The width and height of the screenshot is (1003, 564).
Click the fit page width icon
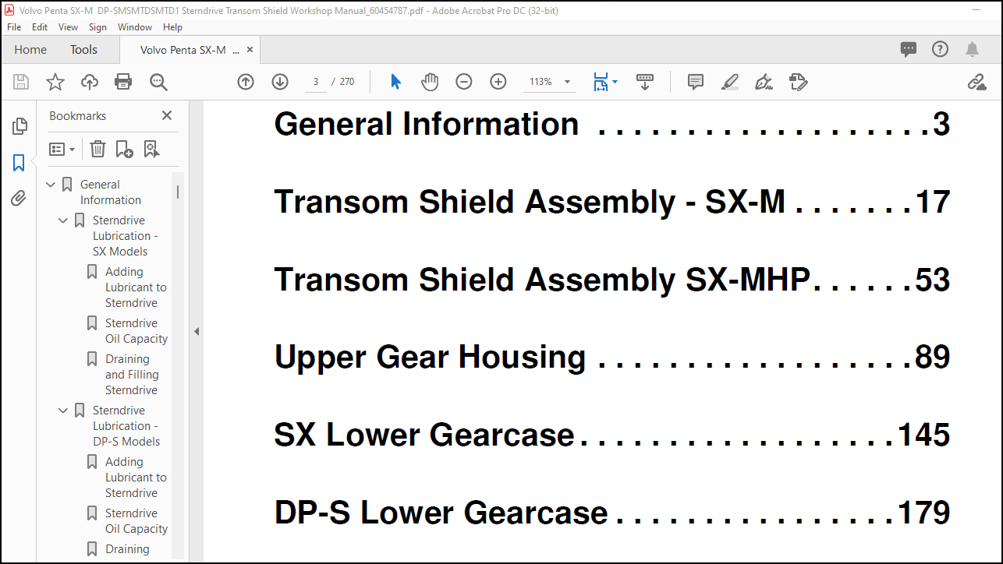point(601,82)
